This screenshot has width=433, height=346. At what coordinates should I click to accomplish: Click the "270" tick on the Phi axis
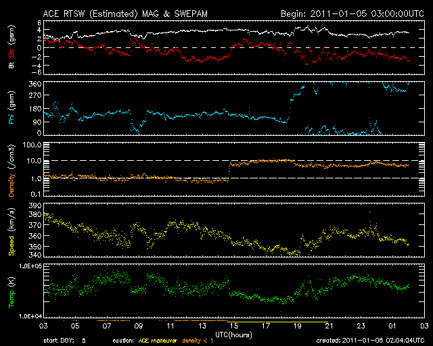[35, 95]
